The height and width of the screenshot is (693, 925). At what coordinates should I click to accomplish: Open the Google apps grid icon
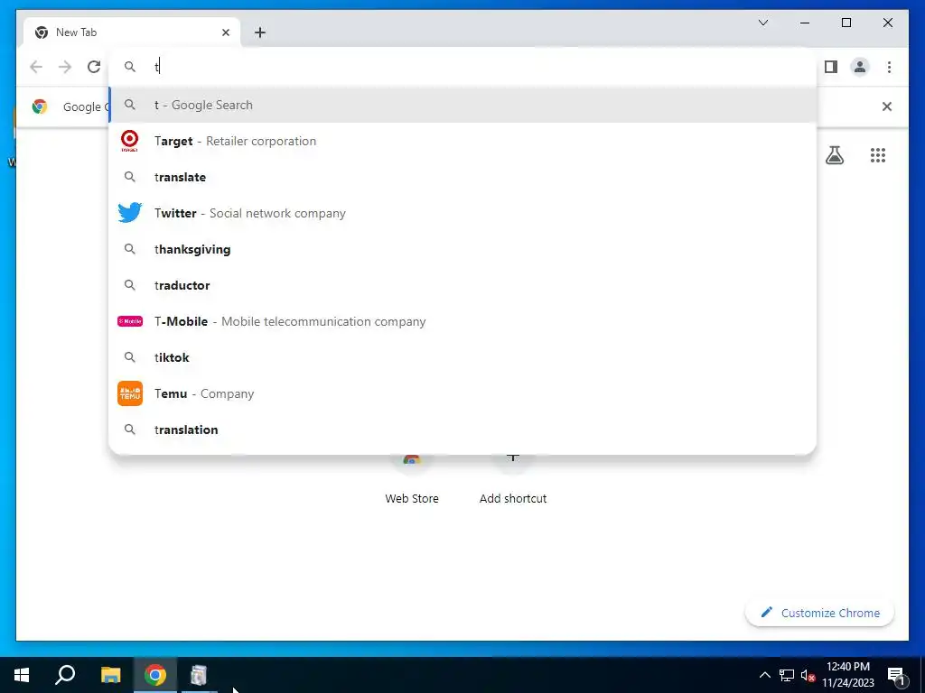pyautogui.click(x=878, y=155)
